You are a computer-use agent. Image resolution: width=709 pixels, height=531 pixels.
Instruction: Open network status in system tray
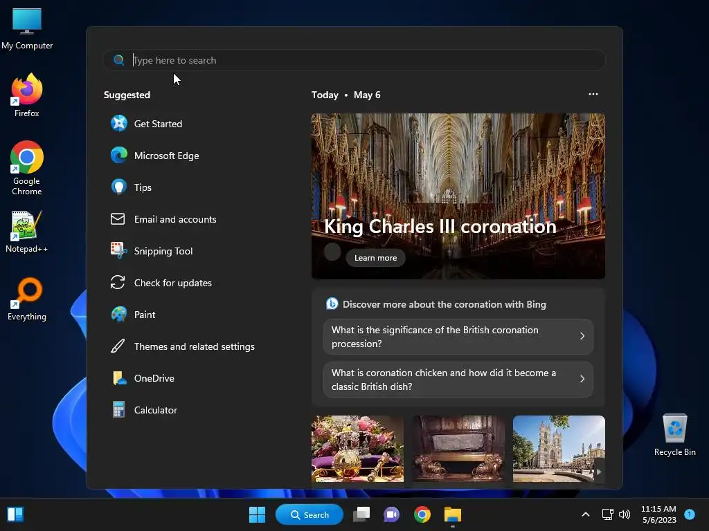[x=607, y=514]
